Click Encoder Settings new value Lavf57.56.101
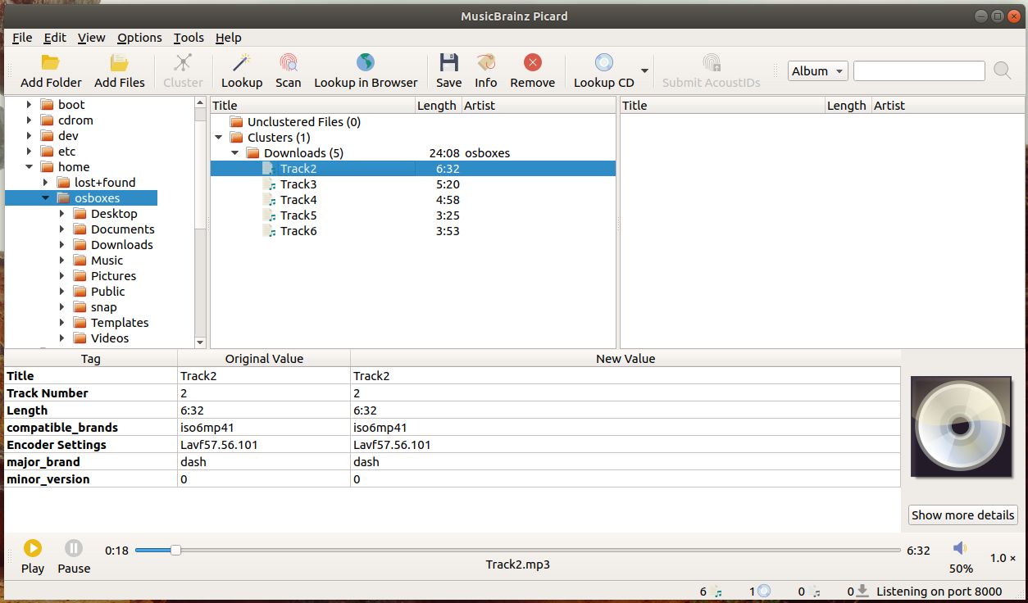 392,445
